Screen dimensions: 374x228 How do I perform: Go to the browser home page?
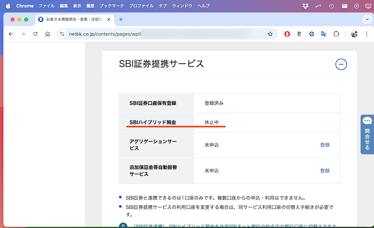click(x=47, y=34)
